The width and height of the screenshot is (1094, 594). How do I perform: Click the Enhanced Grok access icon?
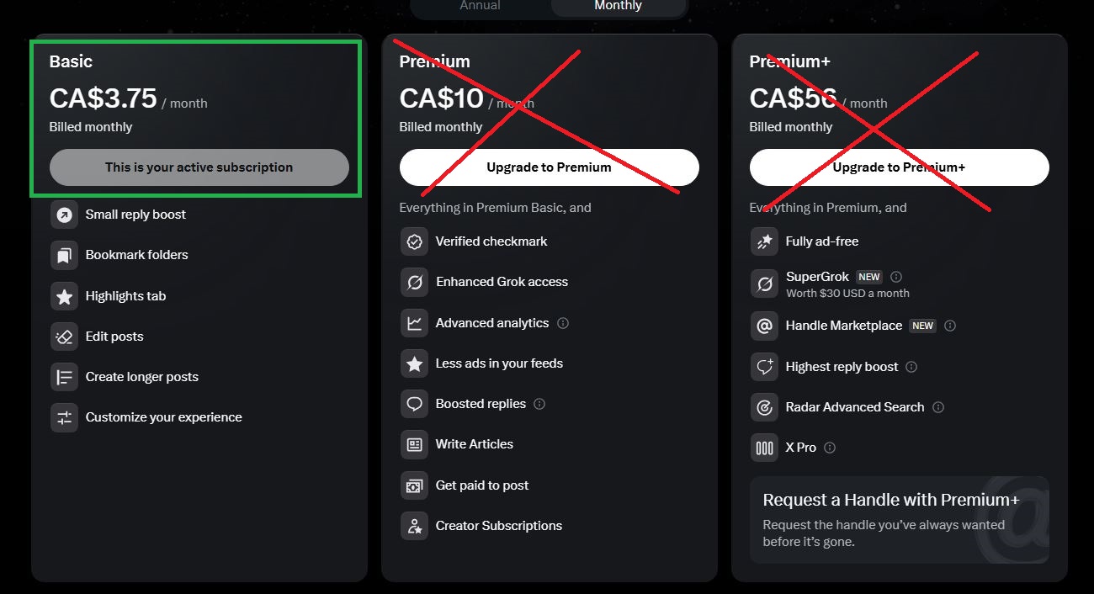(414, 282)
